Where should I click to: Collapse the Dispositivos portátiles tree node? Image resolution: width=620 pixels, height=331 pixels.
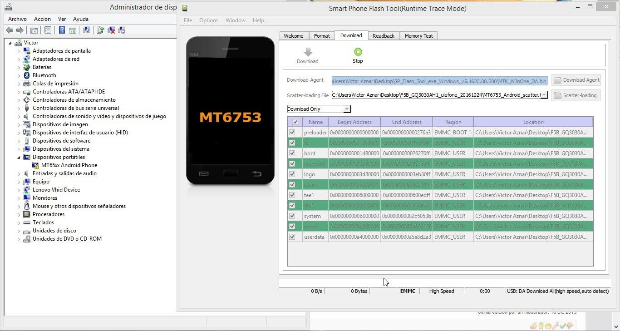pos(19,157)
